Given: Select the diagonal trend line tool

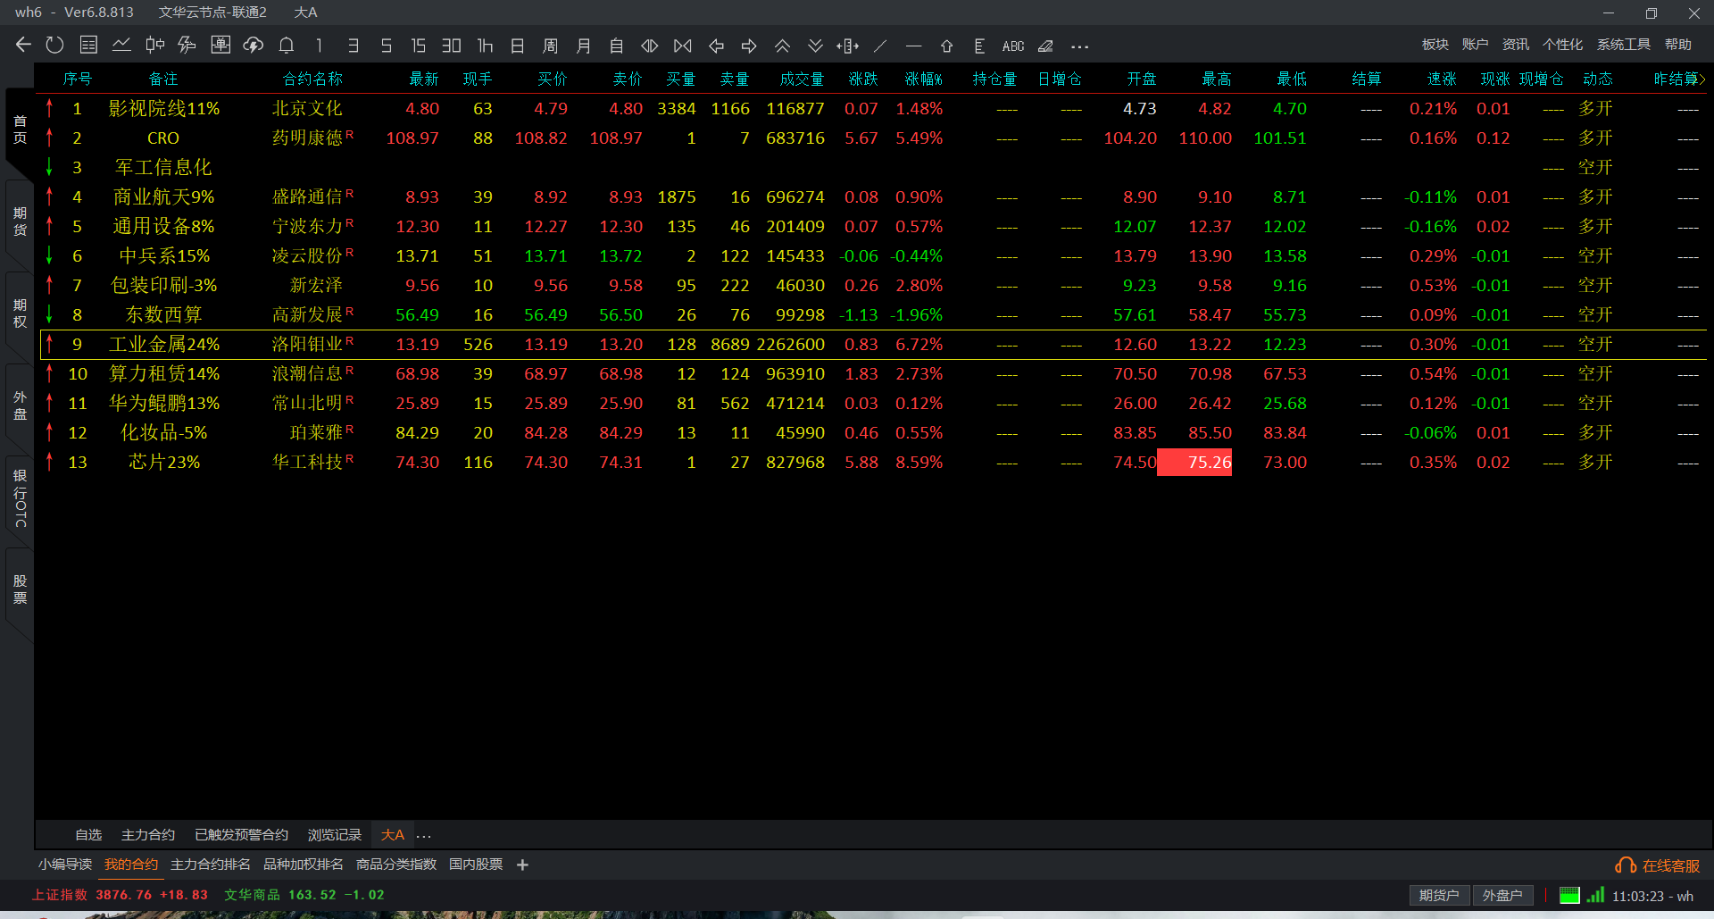Looking at the screenshot, I should 881,46.
